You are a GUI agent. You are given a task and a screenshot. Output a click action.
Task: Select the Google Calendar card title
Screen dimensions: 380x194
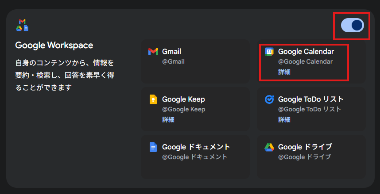306,52
